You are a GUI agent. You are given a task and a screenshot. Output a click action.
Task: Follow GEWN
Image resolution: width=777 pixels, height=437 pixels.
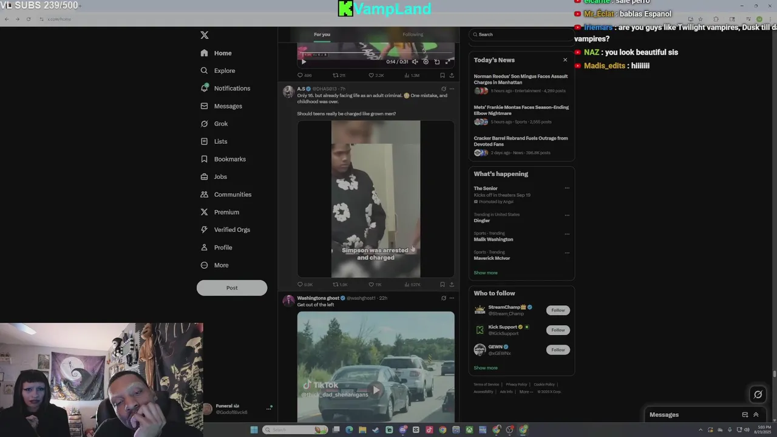[x=558, y=350]
